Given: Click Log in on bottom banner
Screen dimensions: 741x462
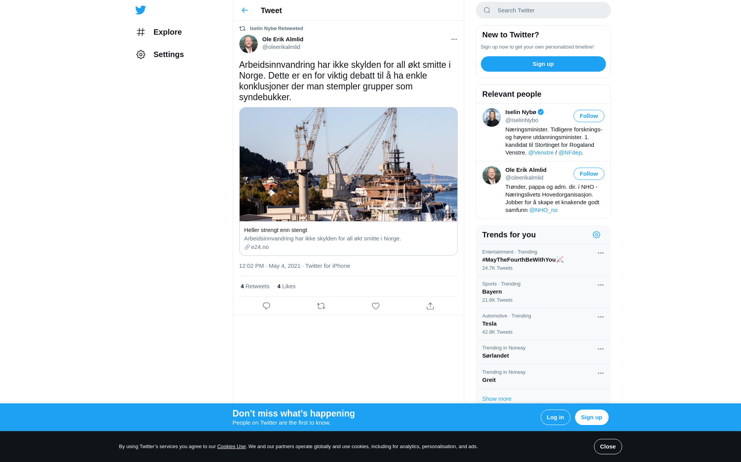Looking at the screenshot, I should 555,417.
